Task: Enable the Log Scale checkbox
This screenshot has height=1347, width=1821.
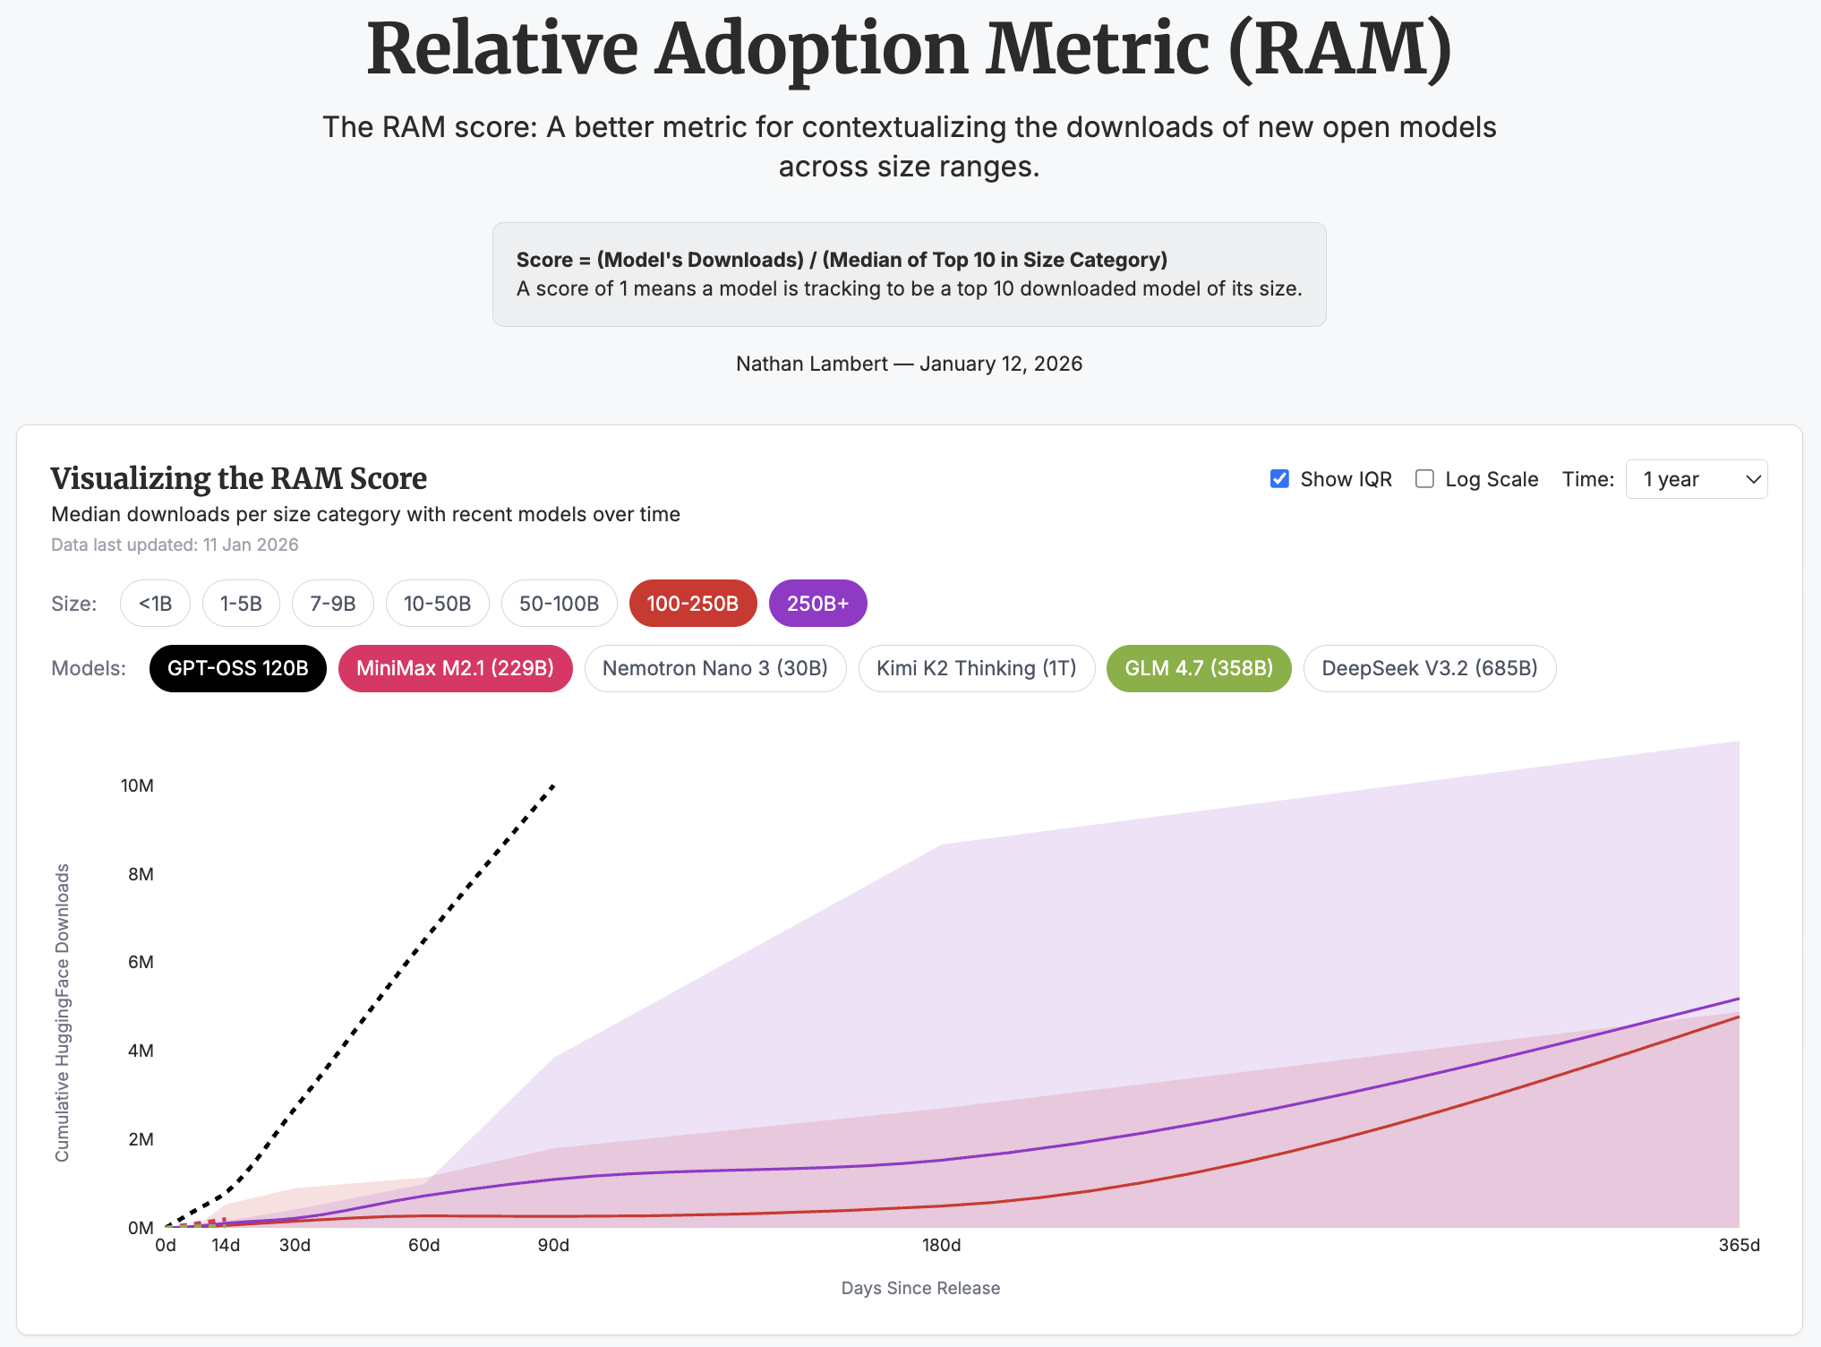Action: click(1423, 478)
